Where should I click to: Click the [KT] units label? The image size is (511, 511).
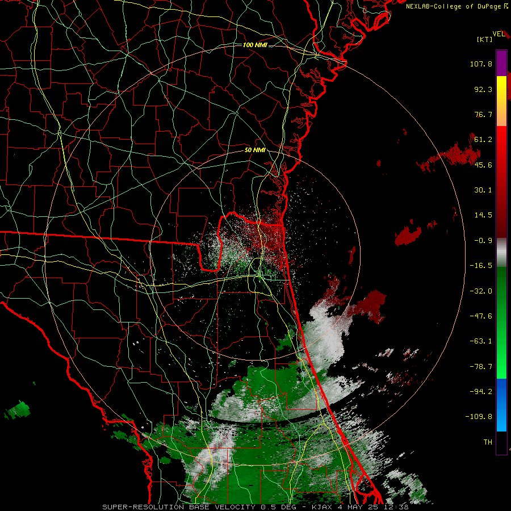(x=484, y=39)
